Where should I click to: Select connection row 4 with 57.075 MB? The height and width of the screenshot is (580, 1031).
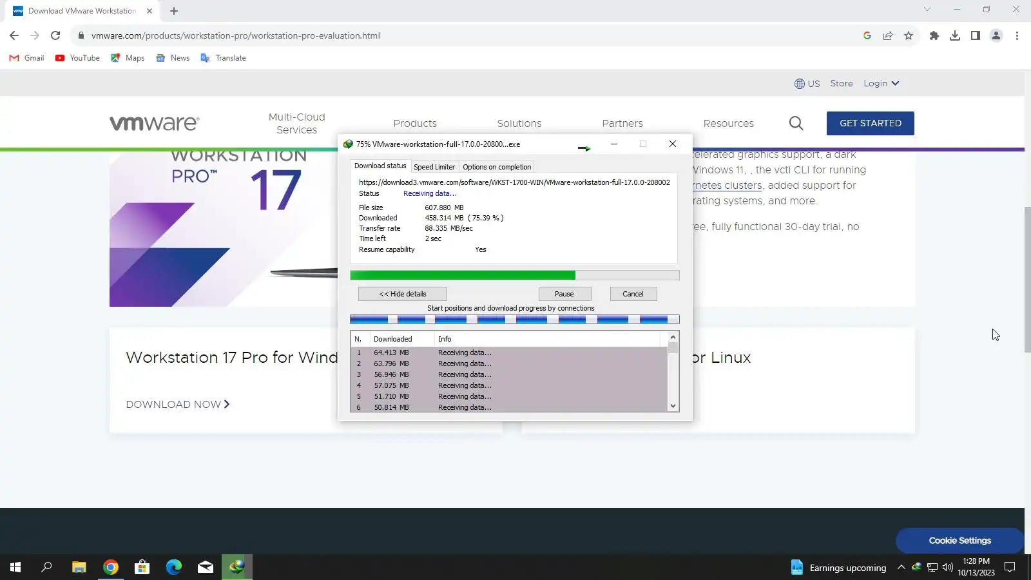tap(509, 385)
